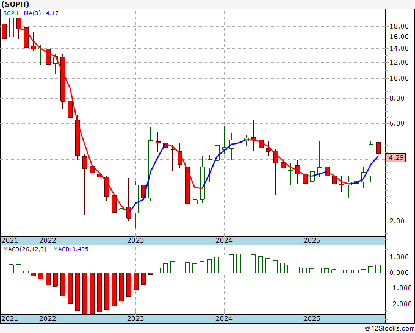This screenshot has height=333, width=415.
Task: Click the MACD:0.495 value label
Action: (71, 249)
